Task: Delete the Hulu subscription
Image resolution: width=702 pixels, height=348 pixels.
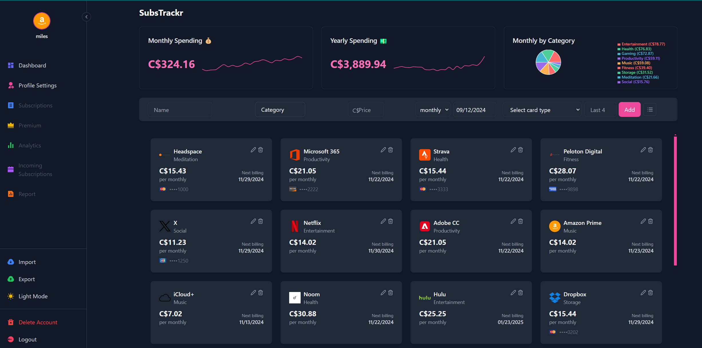Action: pos(520,293)
